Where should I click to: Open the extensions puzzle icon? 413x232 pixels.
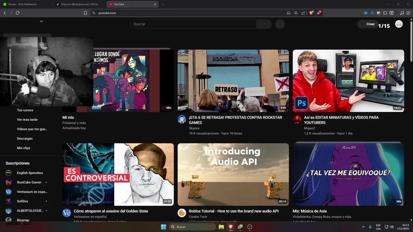(385, 13)
